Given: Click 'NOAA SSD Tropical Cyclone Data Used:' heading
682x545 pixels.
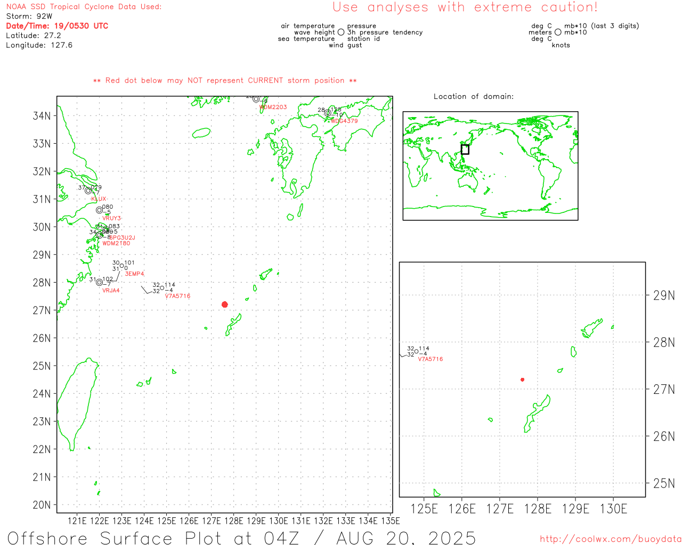Looking at the screenshot, I should [x=84, y=6].
